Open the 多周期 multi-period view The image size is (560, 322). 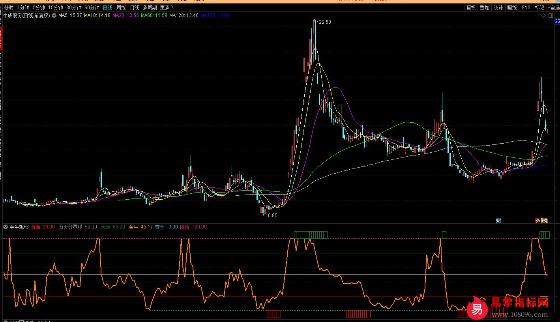pyautogui.click(x=150, y=7)
